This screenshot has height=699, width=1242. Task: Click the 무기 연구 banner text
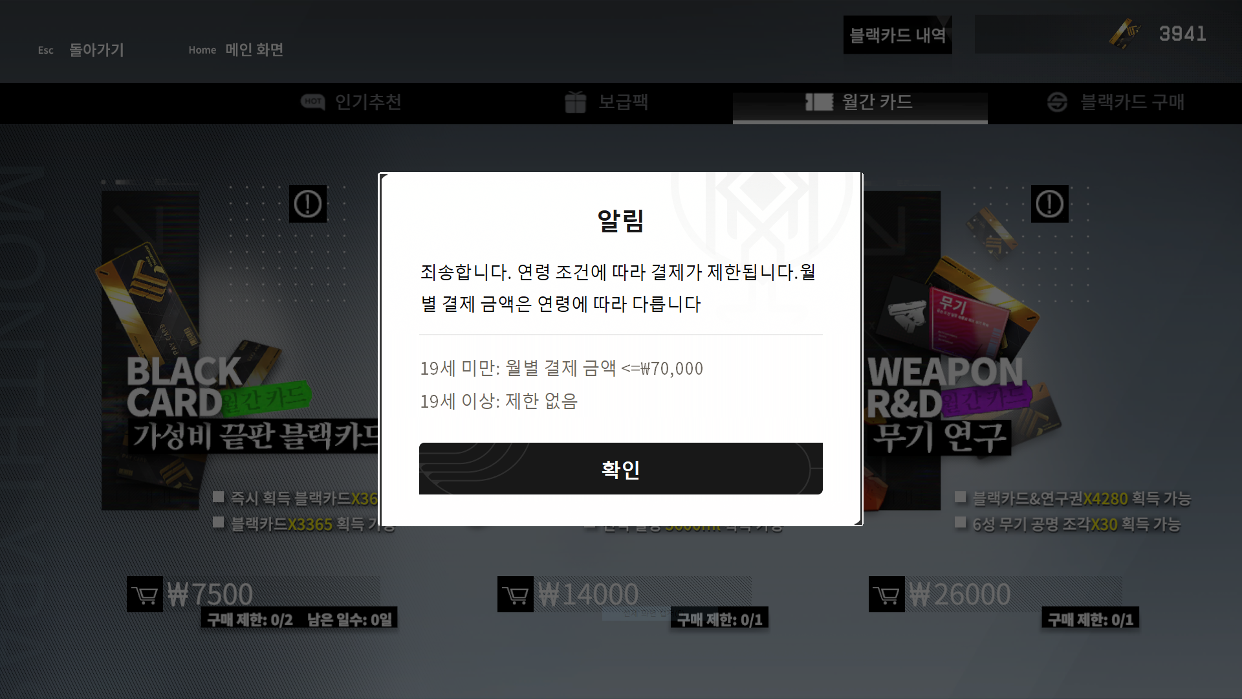[x=939, y=437]
